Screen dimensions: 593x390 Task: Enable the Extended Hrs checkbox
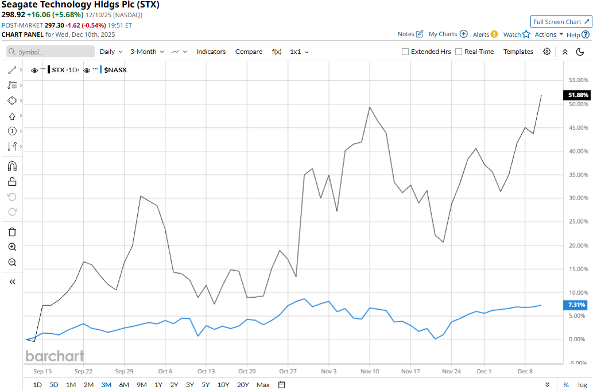click(x=405, y=52)
